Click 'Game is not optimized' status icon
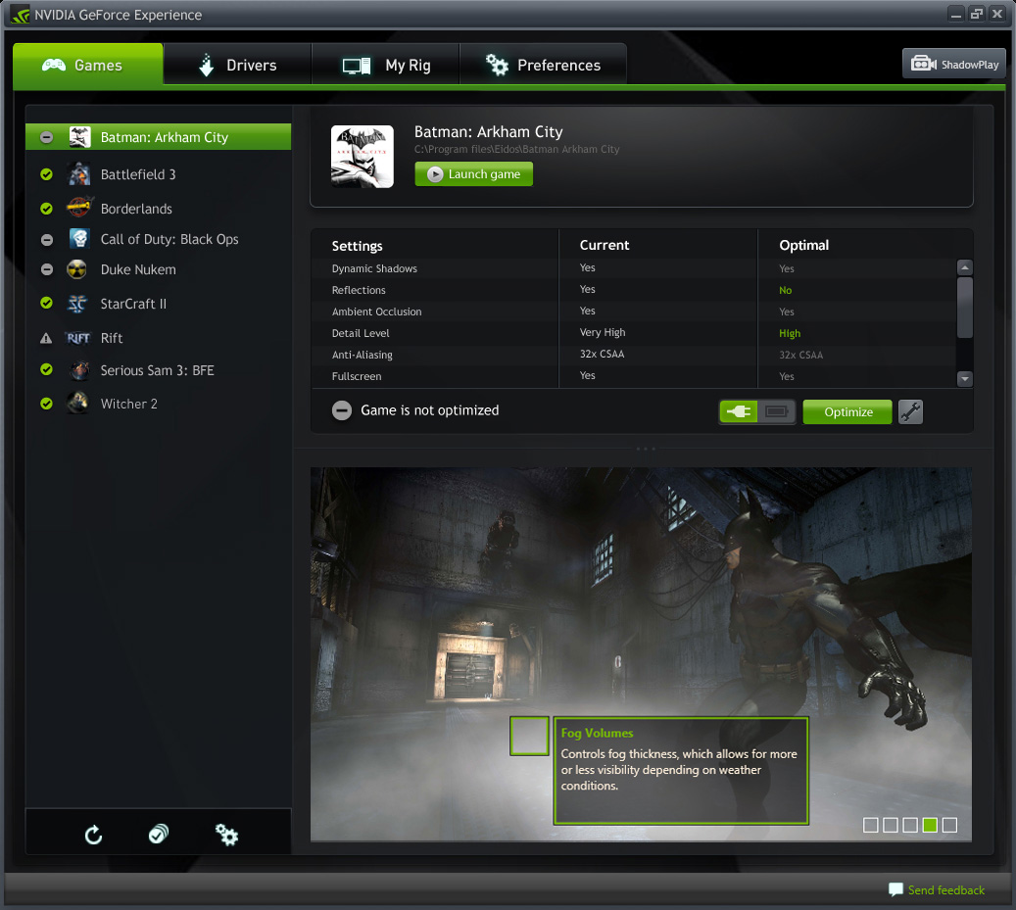Screen dimensions: 1016x910 [342, 410]
